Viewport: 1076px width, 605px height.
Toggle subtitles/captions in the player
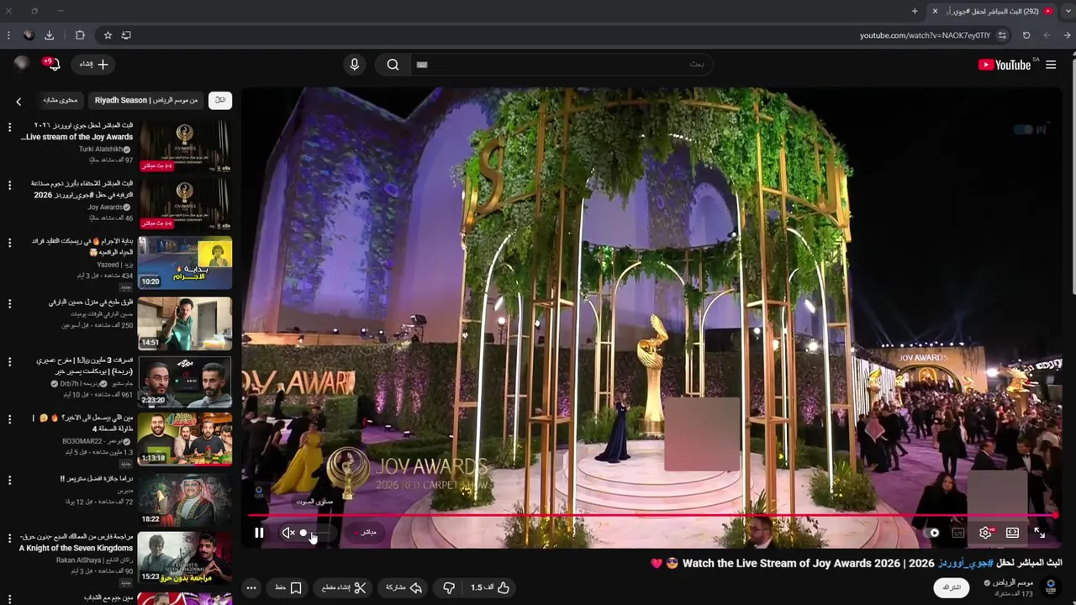[958, 533]
